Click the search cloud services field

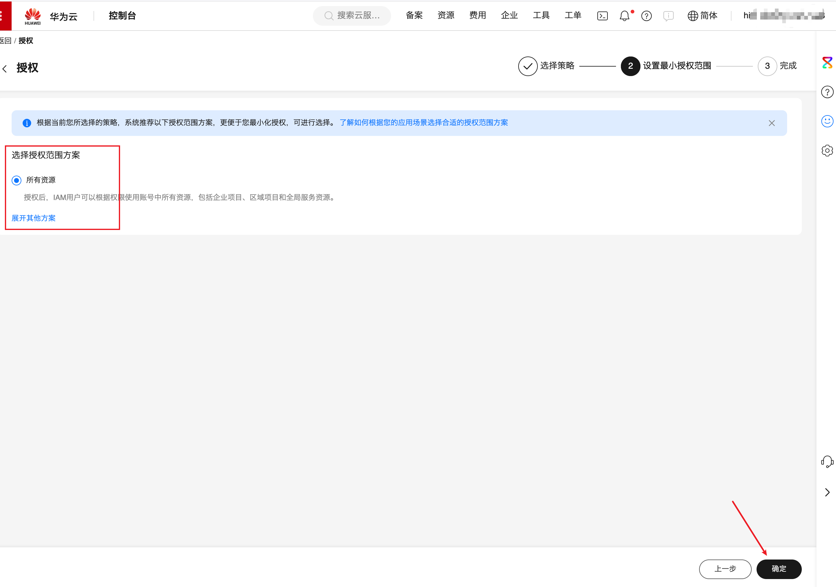point(352,16)
